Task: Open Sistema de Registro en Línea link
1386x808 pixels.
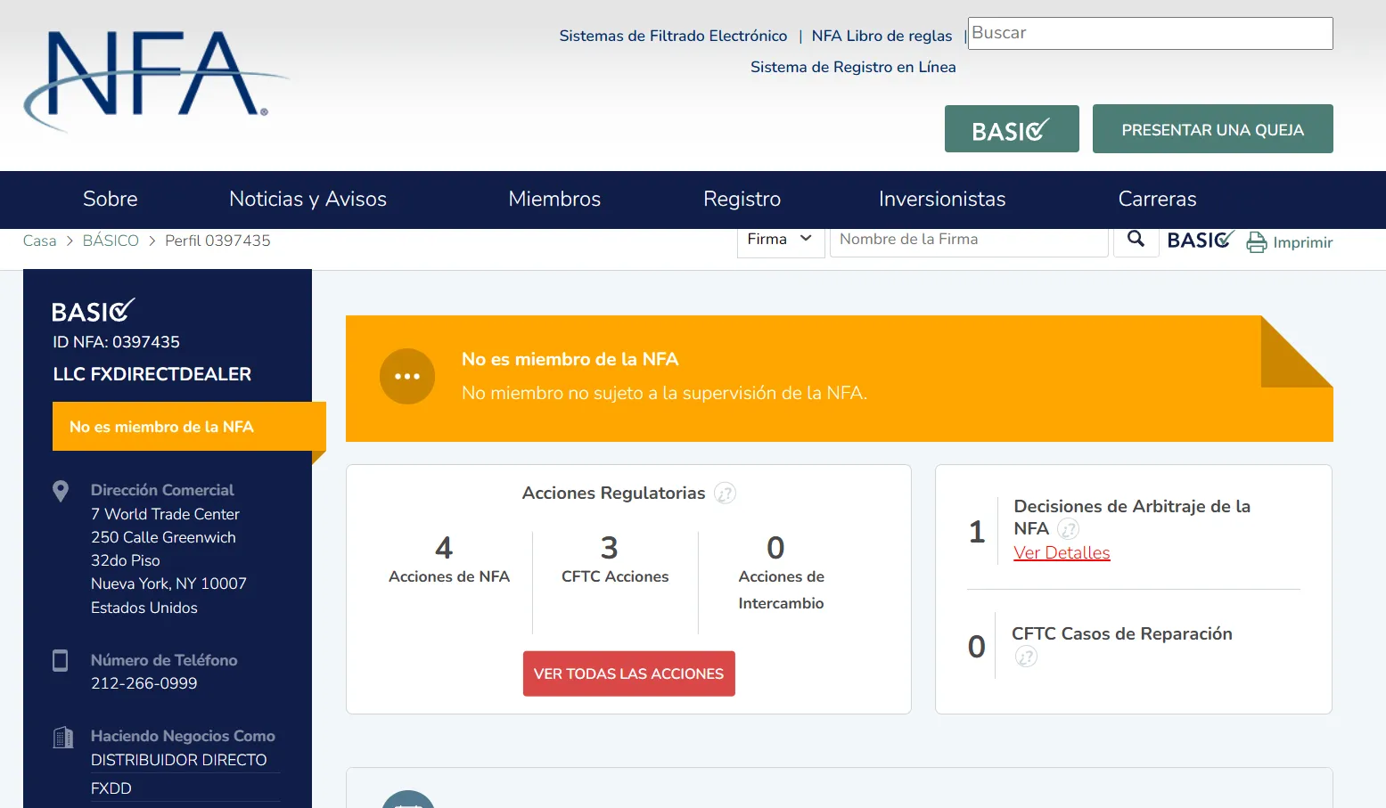Action: point(853,67)
